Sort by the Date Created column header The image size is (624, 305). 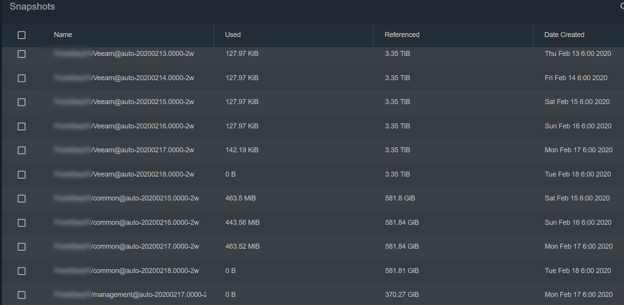click(x=564, y=35)
